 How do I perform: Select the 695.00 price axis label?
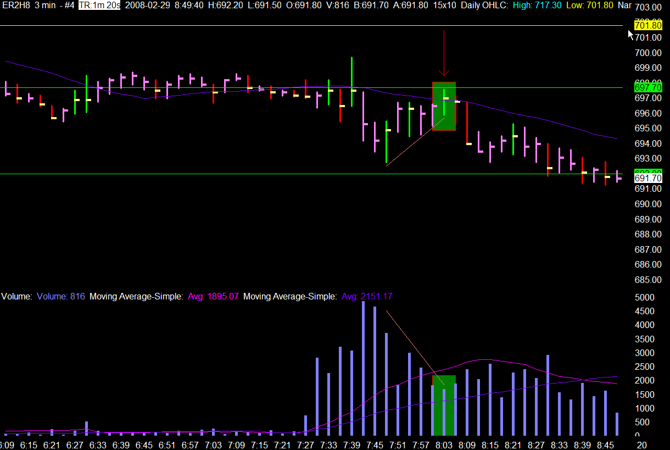(649, 128)
